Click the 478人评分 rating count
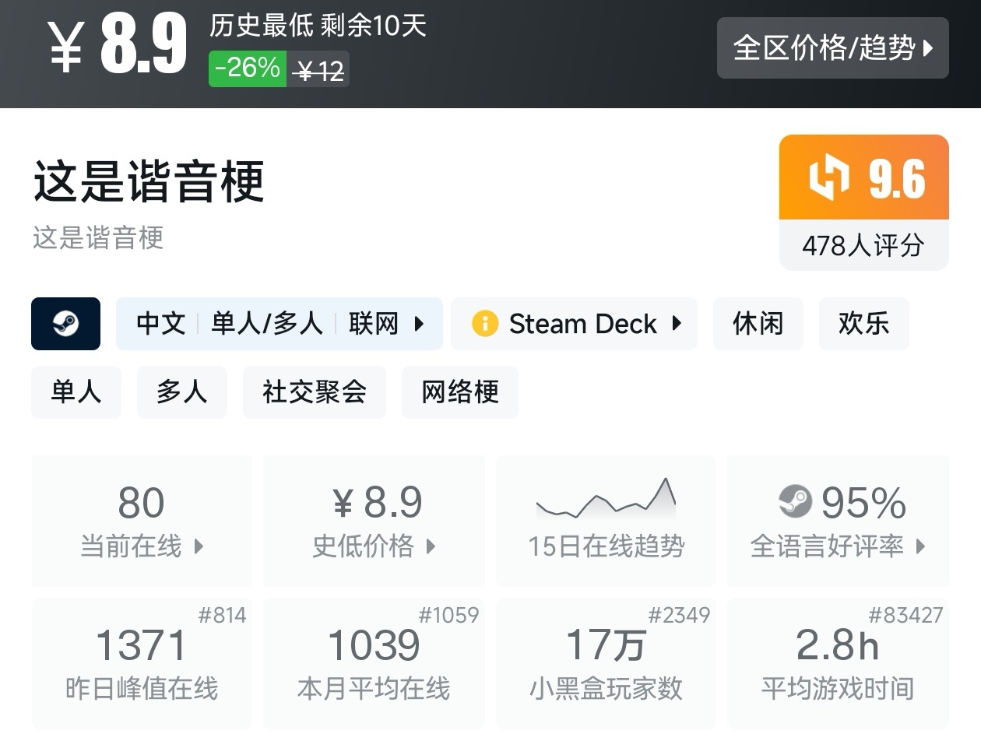 pos(863,246)
